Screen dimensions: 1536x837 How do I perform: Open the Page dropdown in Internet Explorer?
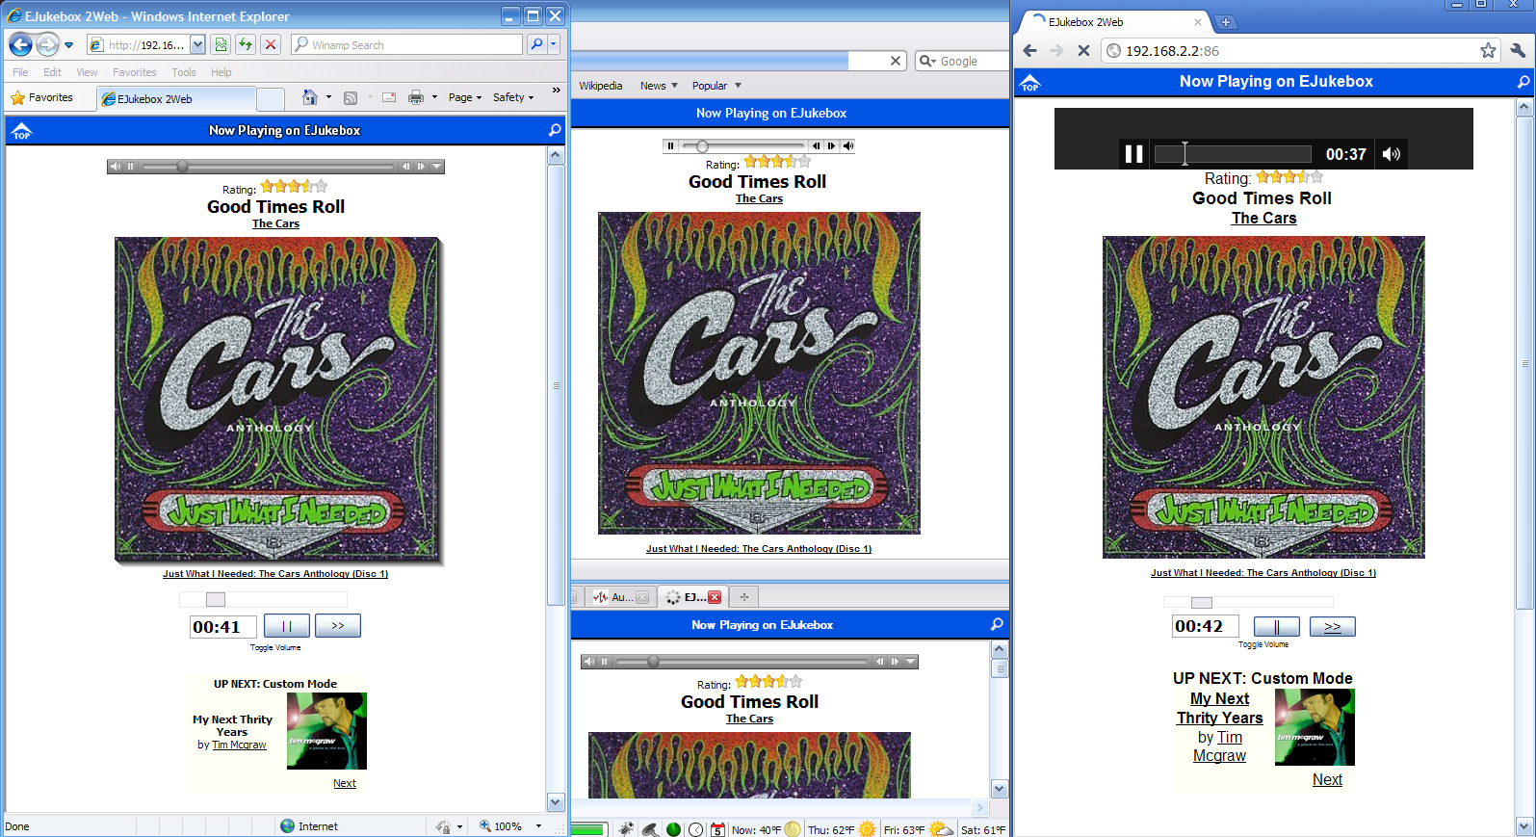click(465, 97)
